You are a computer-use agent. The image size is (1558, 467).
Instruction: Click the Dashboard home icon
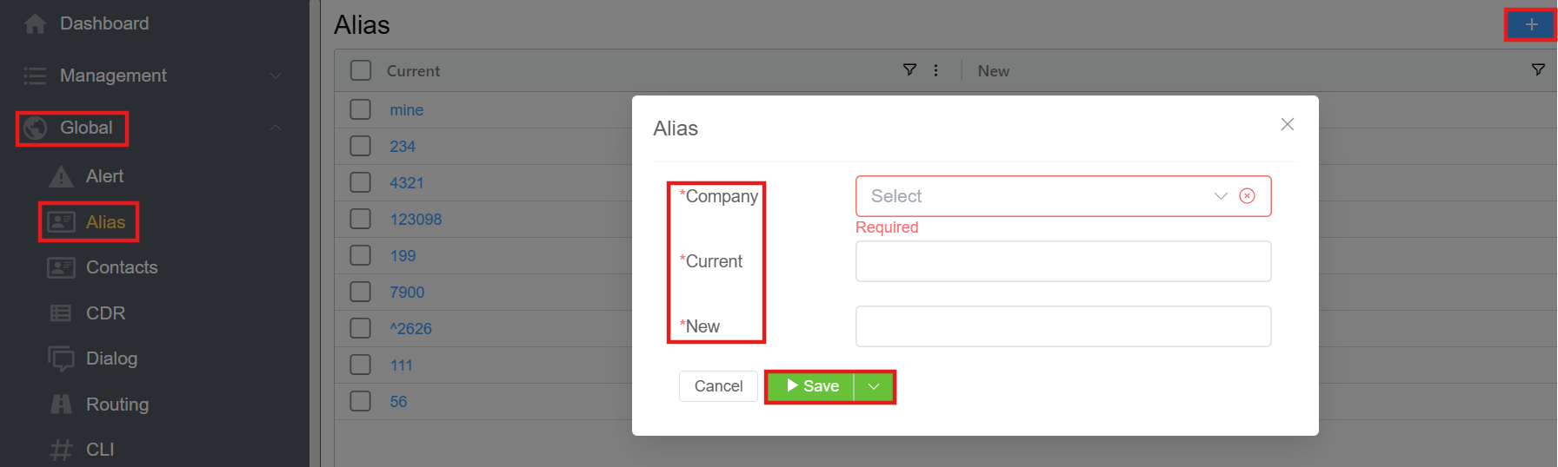[x=35, y=23]
